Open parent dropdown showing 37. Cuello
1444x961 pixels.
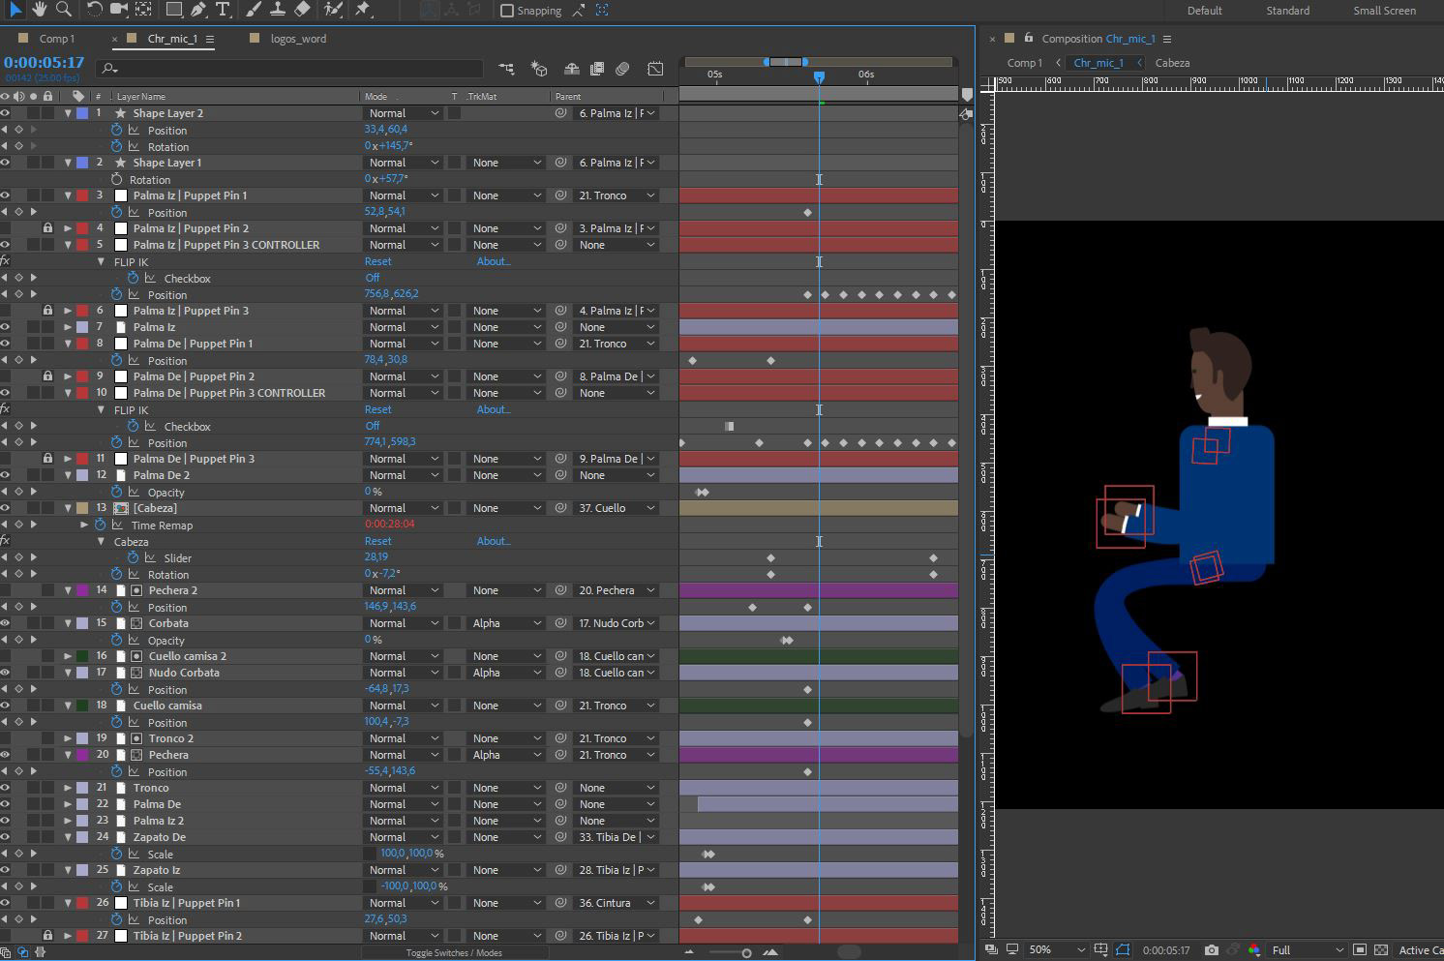[617, 508]
